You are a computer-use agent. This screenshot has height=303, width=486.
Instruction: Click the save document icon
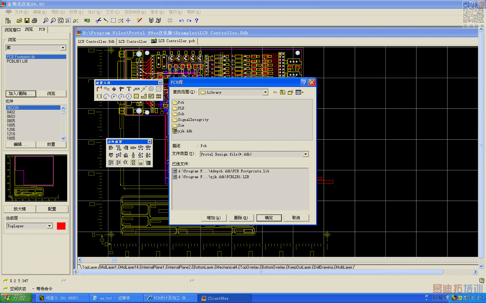(27, 21)
